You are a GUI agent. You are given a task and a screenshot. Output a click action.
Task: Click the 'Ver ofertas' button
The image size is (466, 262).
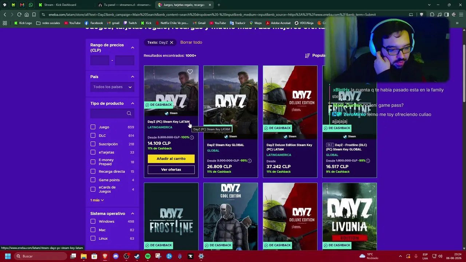[x=171, y=170]
